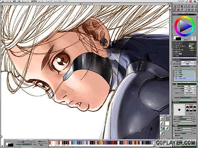Image resolution: width=198 pixels, height=148 pixels.
Task: Adjust first slider under brush size preview
Action: 185,117
